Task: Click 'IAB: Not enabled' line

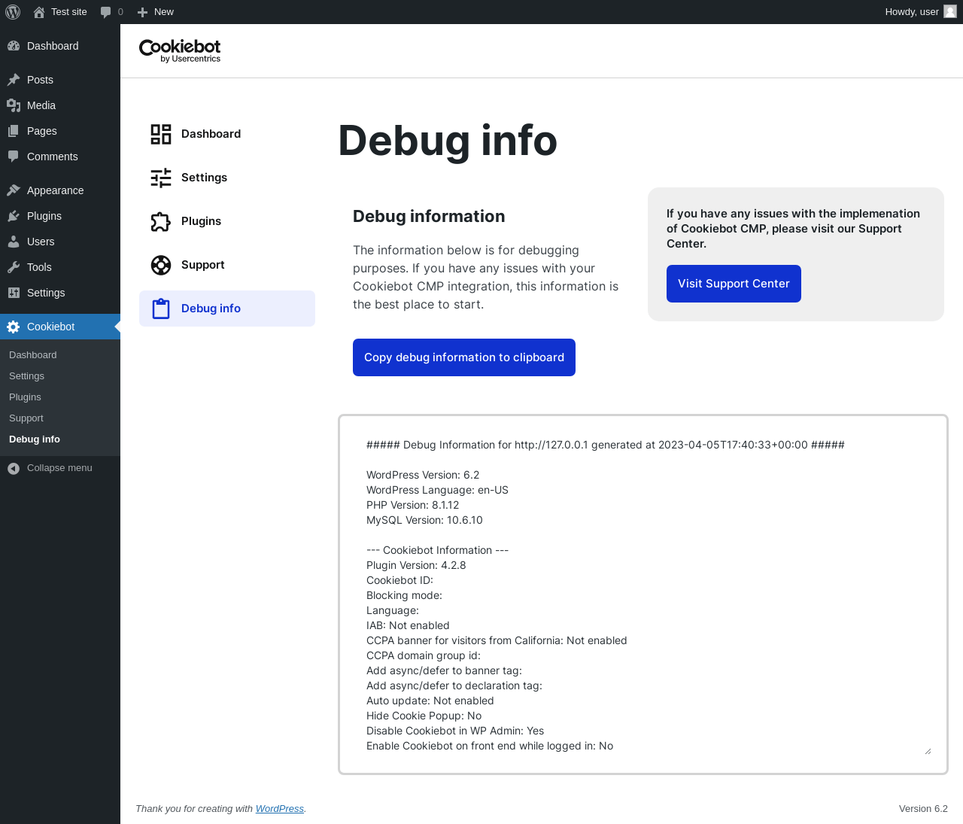Action: tap(408, 625)
